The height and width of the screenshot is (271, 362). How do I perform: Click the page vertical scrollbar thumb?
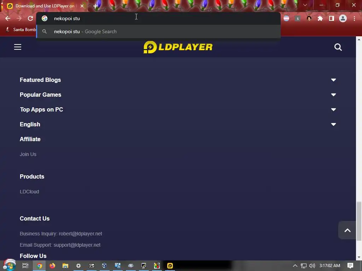coord(359,221)
